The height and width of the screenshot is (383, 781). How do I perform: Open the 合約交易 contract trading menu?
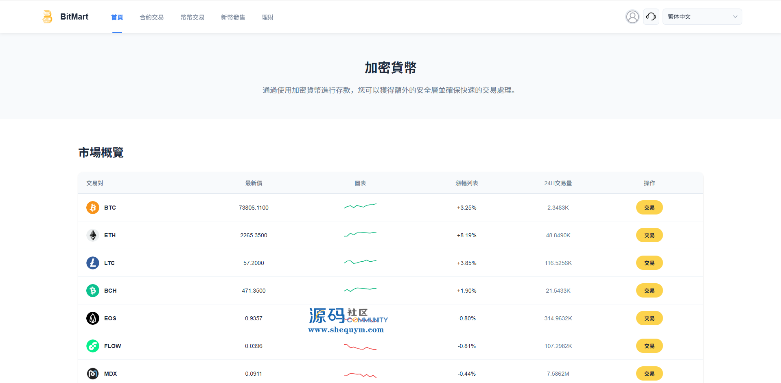[152, 17]
